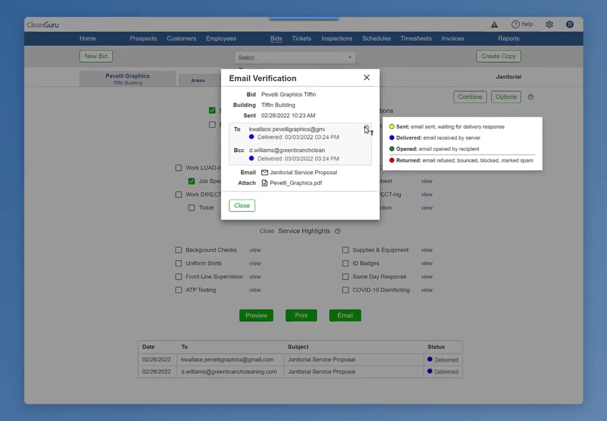Enable the Uniform Shirts checkbox

pos(179,264)
